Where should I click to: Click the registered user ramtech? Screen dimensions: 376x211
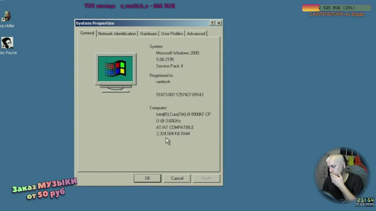click(163, 82)
